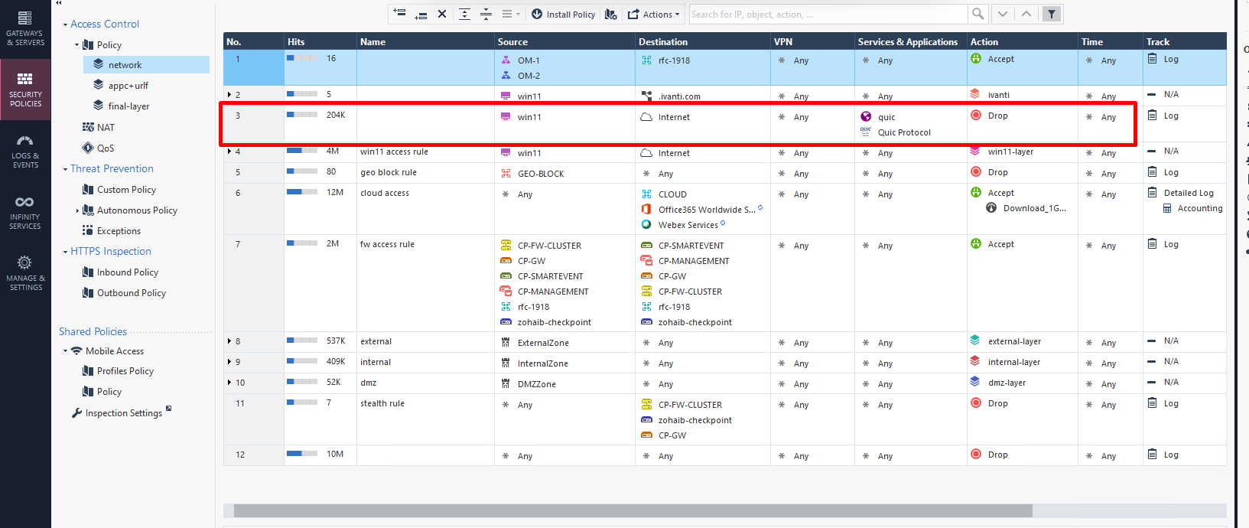Image resolution: width=1249 pixels, height=528 pixels.
Task: Click Drop action icon in rule 3
Action: pos(976,116)
